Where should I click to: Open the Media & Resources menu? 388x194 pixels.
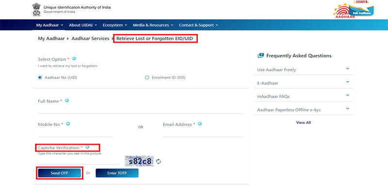point(153,25)
